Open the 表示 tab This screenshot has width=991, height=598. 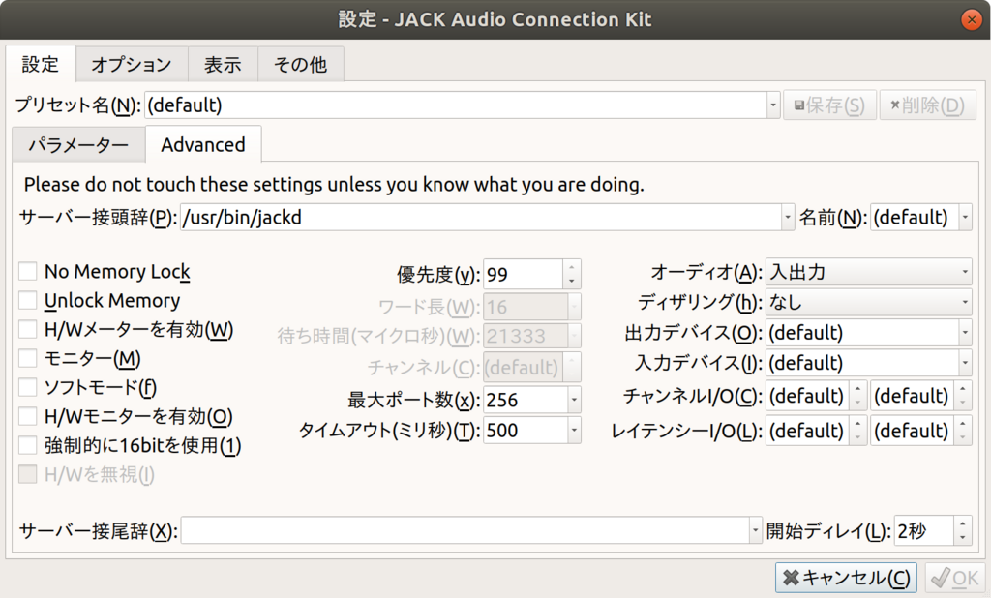click(223, 65)
